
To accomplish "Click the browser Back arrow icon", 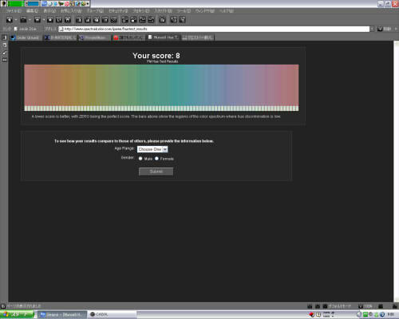I will coord(10,20).
